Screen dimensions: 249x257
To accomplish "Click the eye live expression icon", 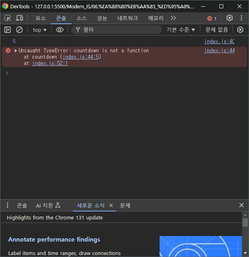I will pos(60,30).
